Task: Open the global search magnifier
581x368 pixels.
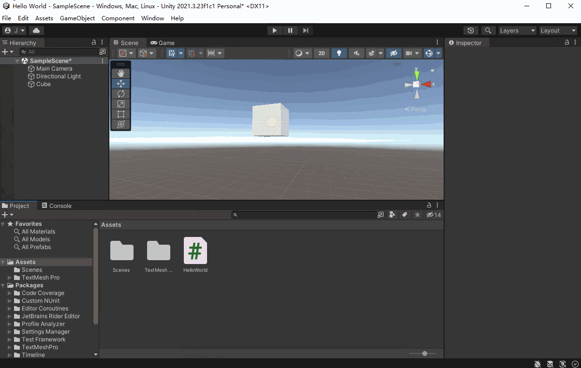Action: click(488, 30)
